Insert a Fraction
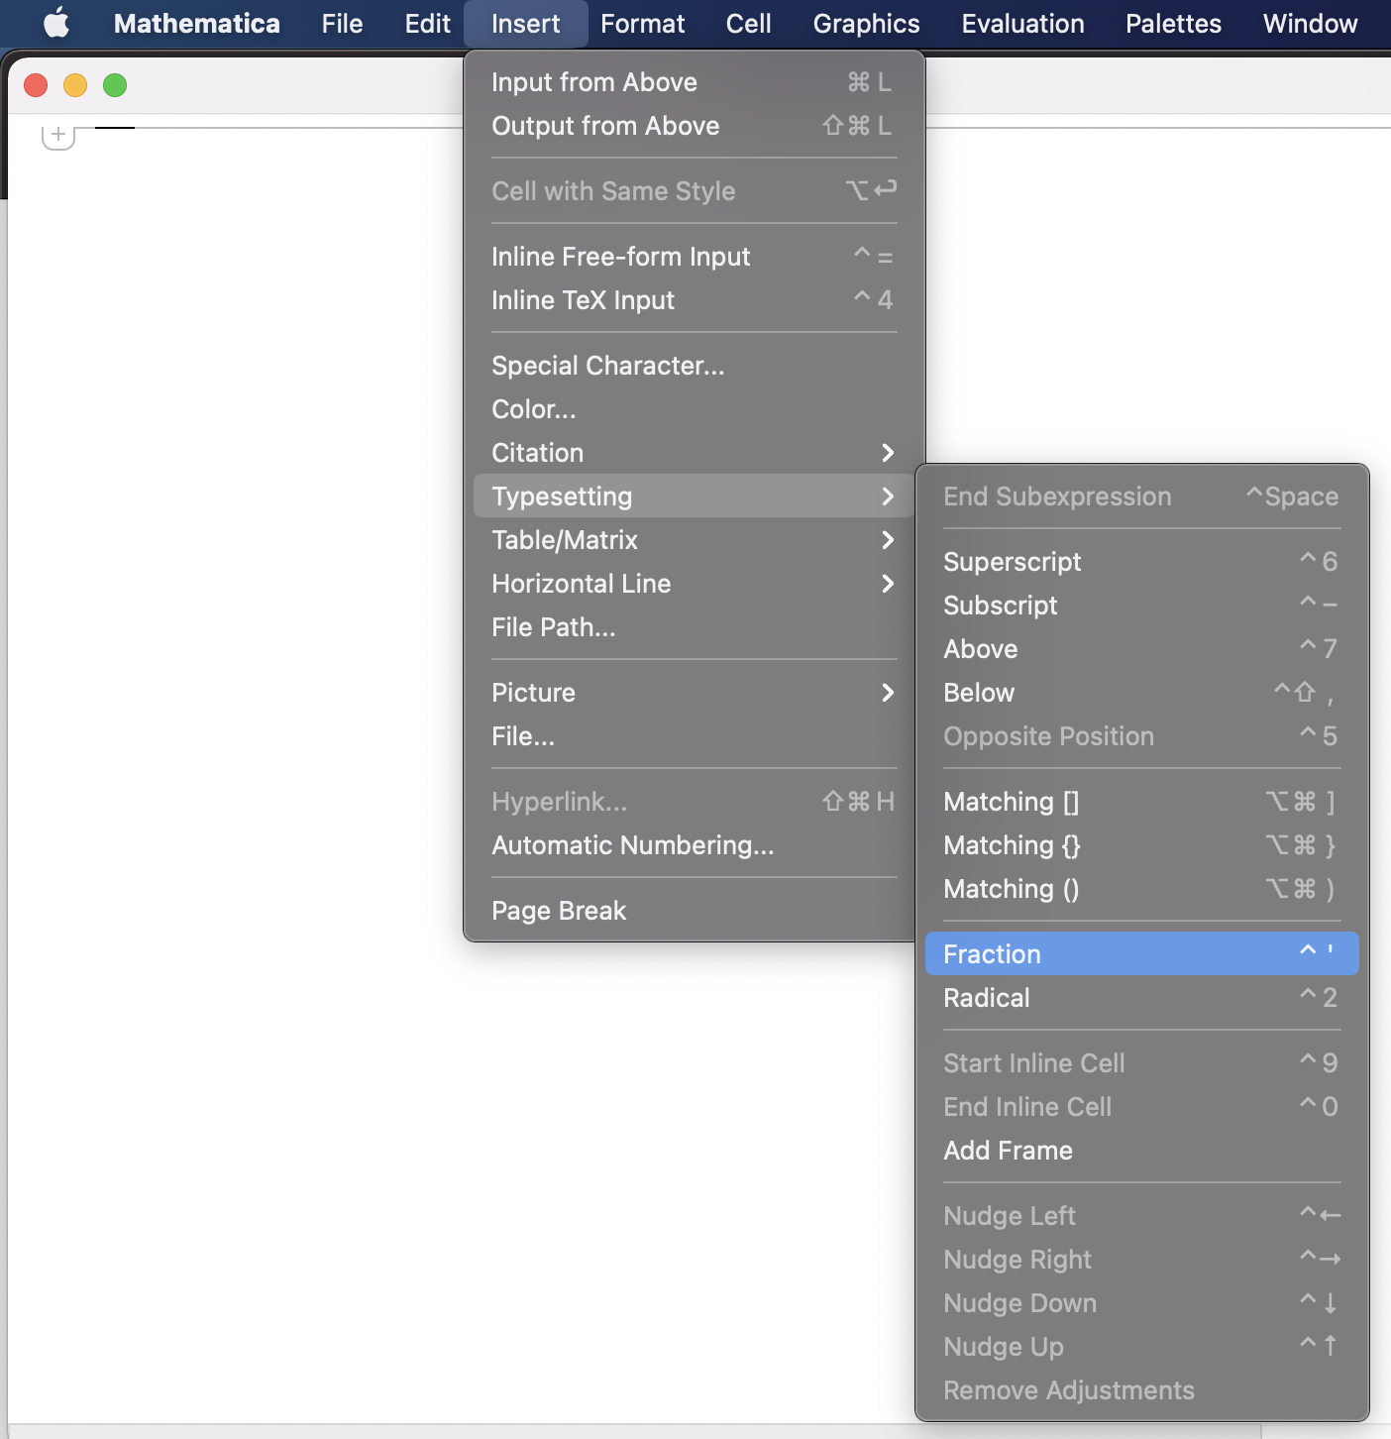 coord(1142,954)
